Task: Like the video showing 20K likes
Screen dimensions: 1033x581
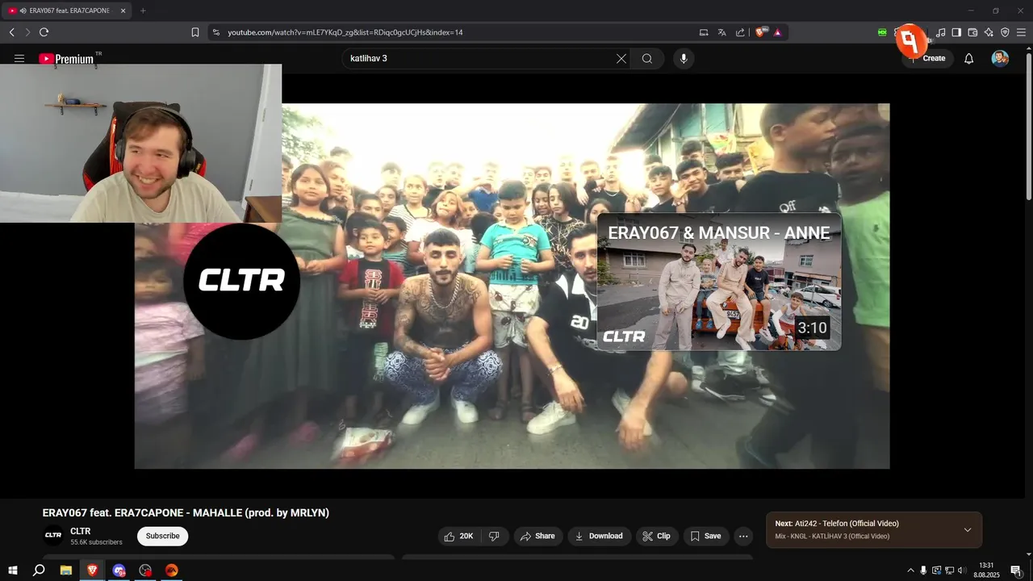Action: pyautogui.click(x=459, y=536)
